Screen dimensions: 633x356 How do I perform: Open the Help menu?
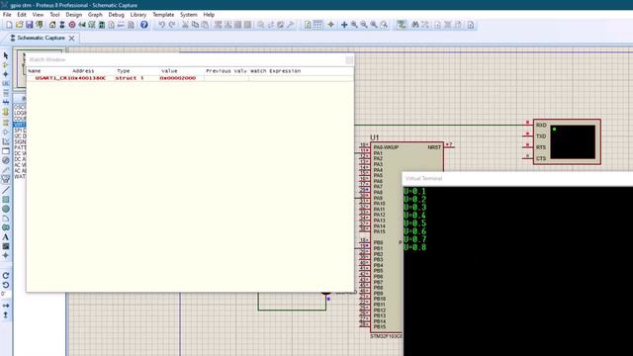click(x=209, y=15)
